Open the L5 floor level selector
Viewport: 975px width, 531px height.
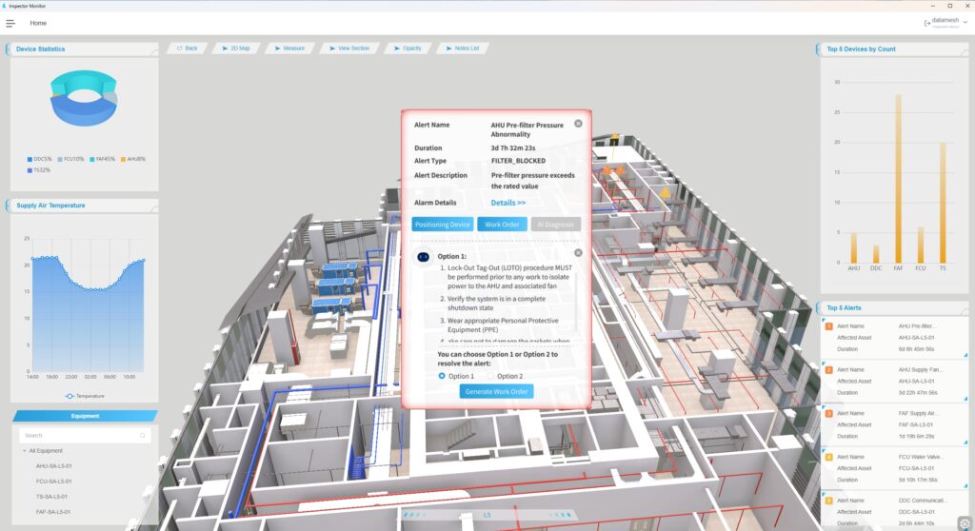tap(487, 515)
